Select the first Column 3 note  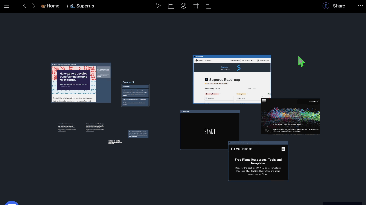(135, 86)
